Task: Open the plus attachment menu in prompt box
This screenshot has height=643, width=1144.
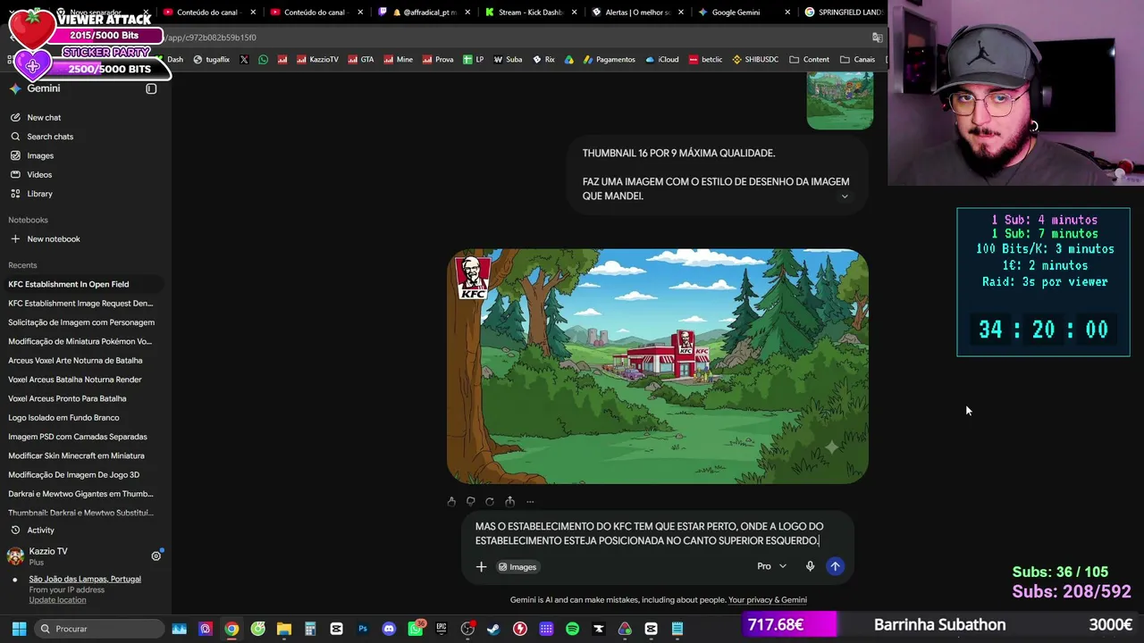Action: 481,566
